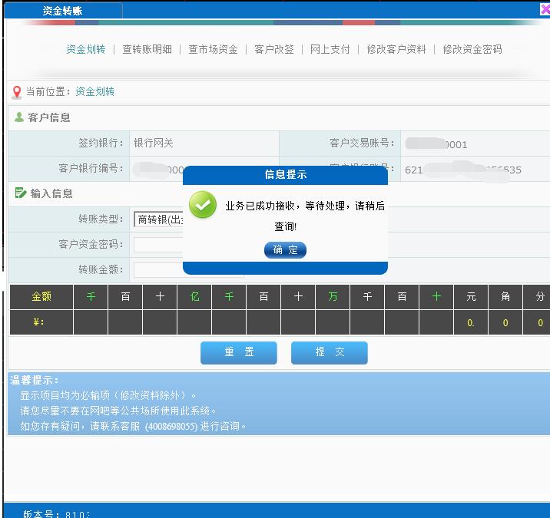Screen dimensions: 550x518
Task: Click the 温馨提示 heading
Action: pyautogui.click(x=35, y=381)
